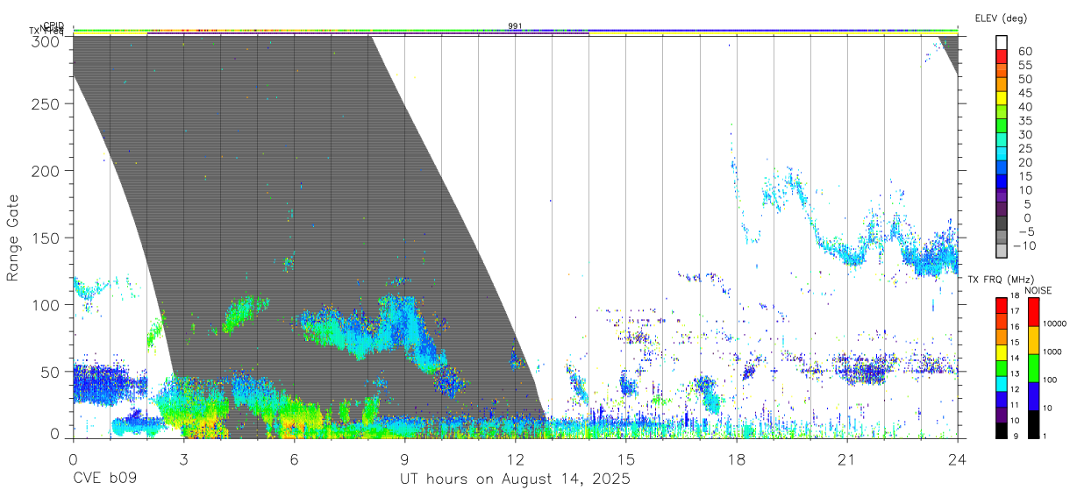This screenshot has height=497, width=1077.
Task: Pick the amber swatch of the NOISE color bar
Action: [x=1035, y=339]
